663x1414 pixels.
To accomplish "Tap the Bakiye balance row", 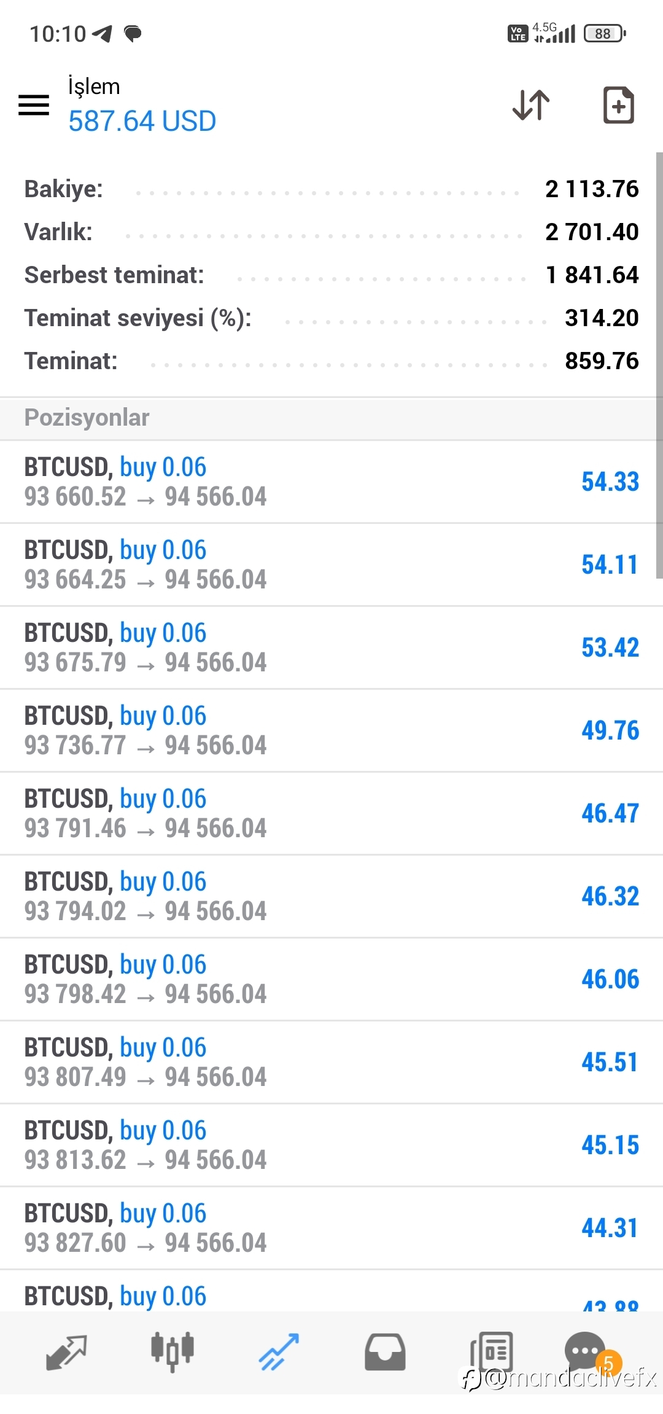I will (x=331, y=189).
